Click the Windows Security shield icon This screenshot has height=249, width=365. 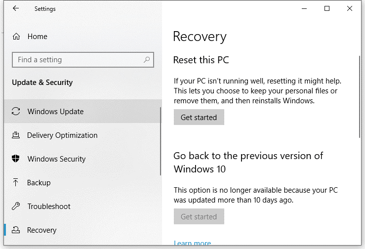[x=16, y=159]
